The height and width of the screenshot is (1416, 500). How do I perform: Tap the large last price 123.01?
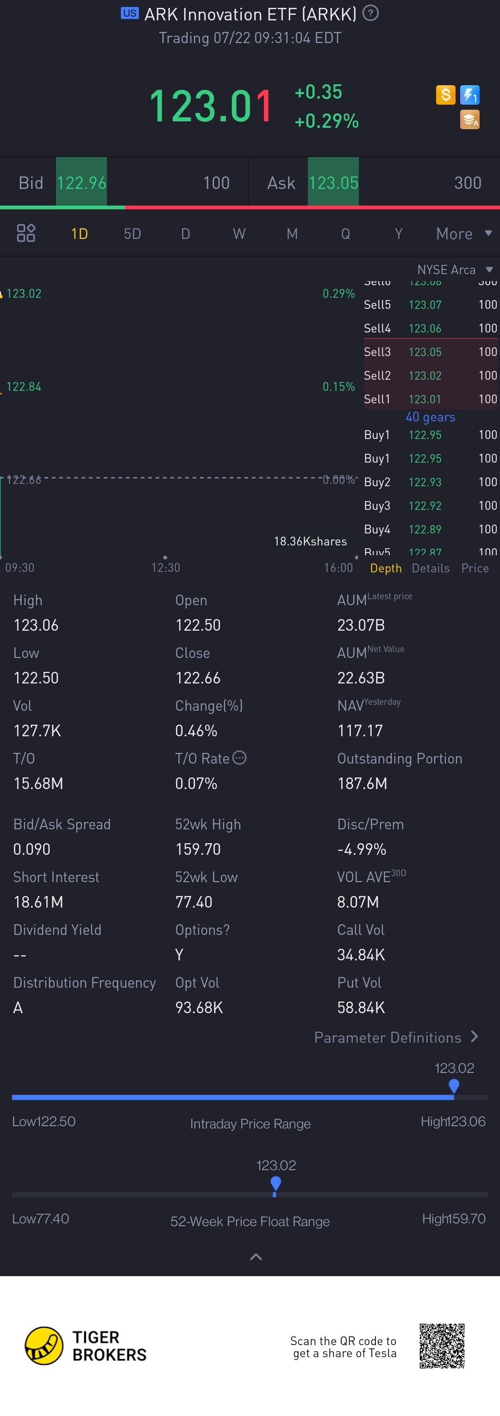211,106
